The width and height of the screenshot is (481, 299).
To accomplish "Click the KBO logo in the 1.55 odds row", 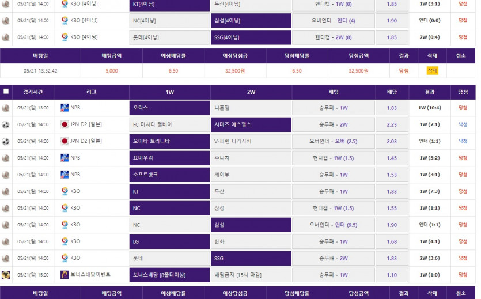I will click(65, 208).
